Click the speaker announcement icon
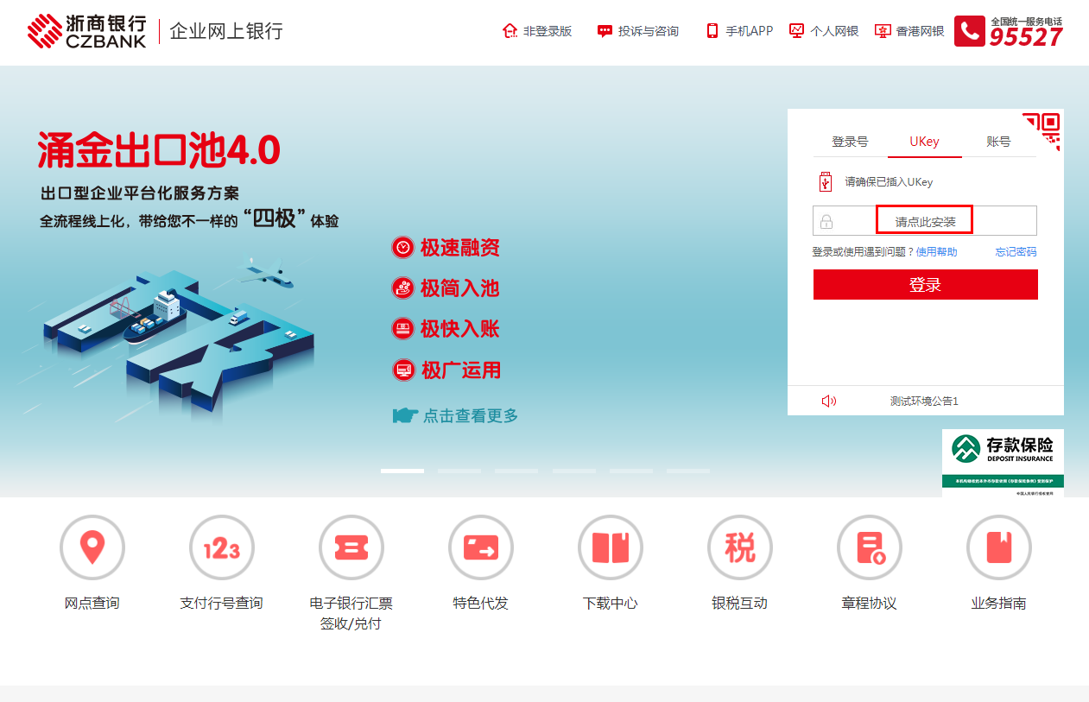The width and height of the screenshot is (1089, 702). click(x=829, y=401)
